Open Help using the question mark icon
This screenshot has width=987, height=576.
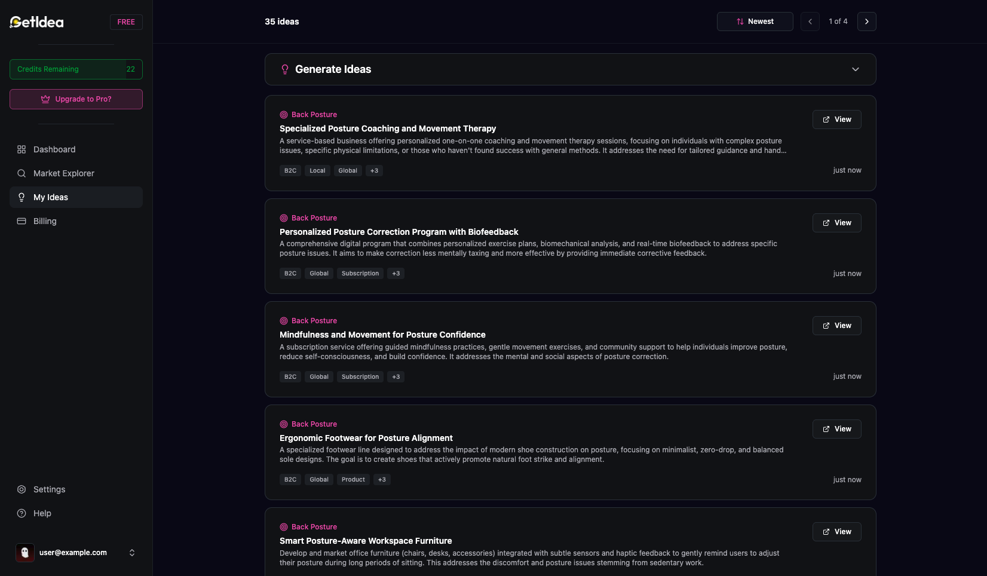coord(22,513)
